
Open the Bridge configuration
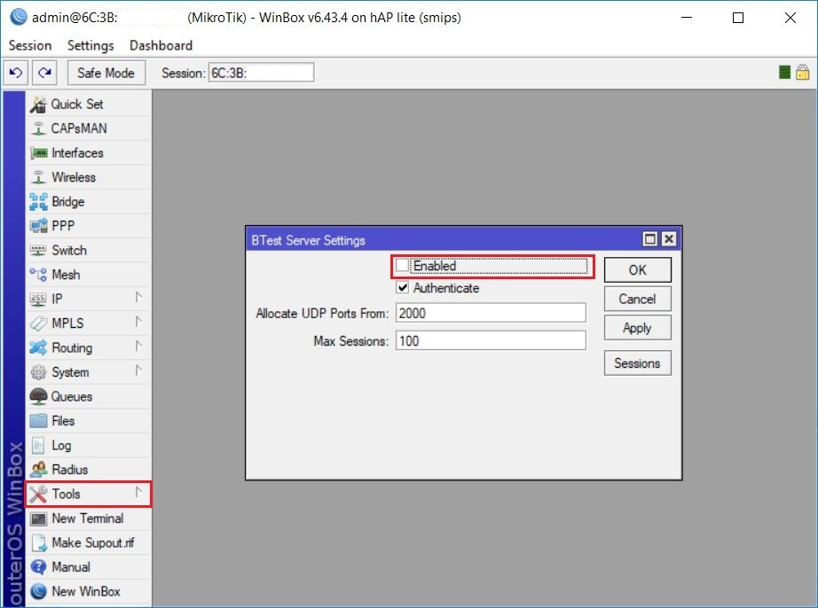click(x=88, y=201)
